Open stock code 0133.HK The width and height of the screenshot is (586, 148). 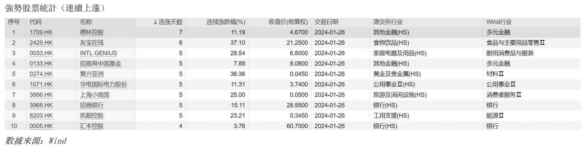pyautogui.click(x=41, y=63)
